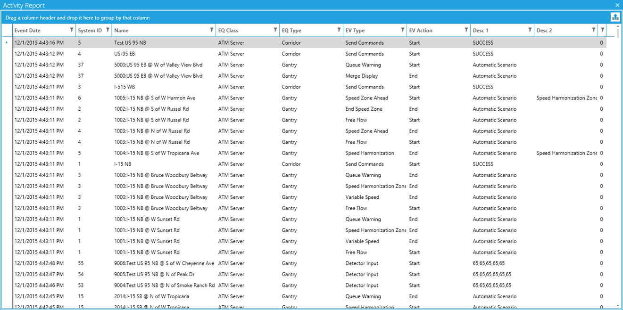Screen dimensions: 623x310
Task: Open the EQ Class column filter
Action: pos(275,30)
